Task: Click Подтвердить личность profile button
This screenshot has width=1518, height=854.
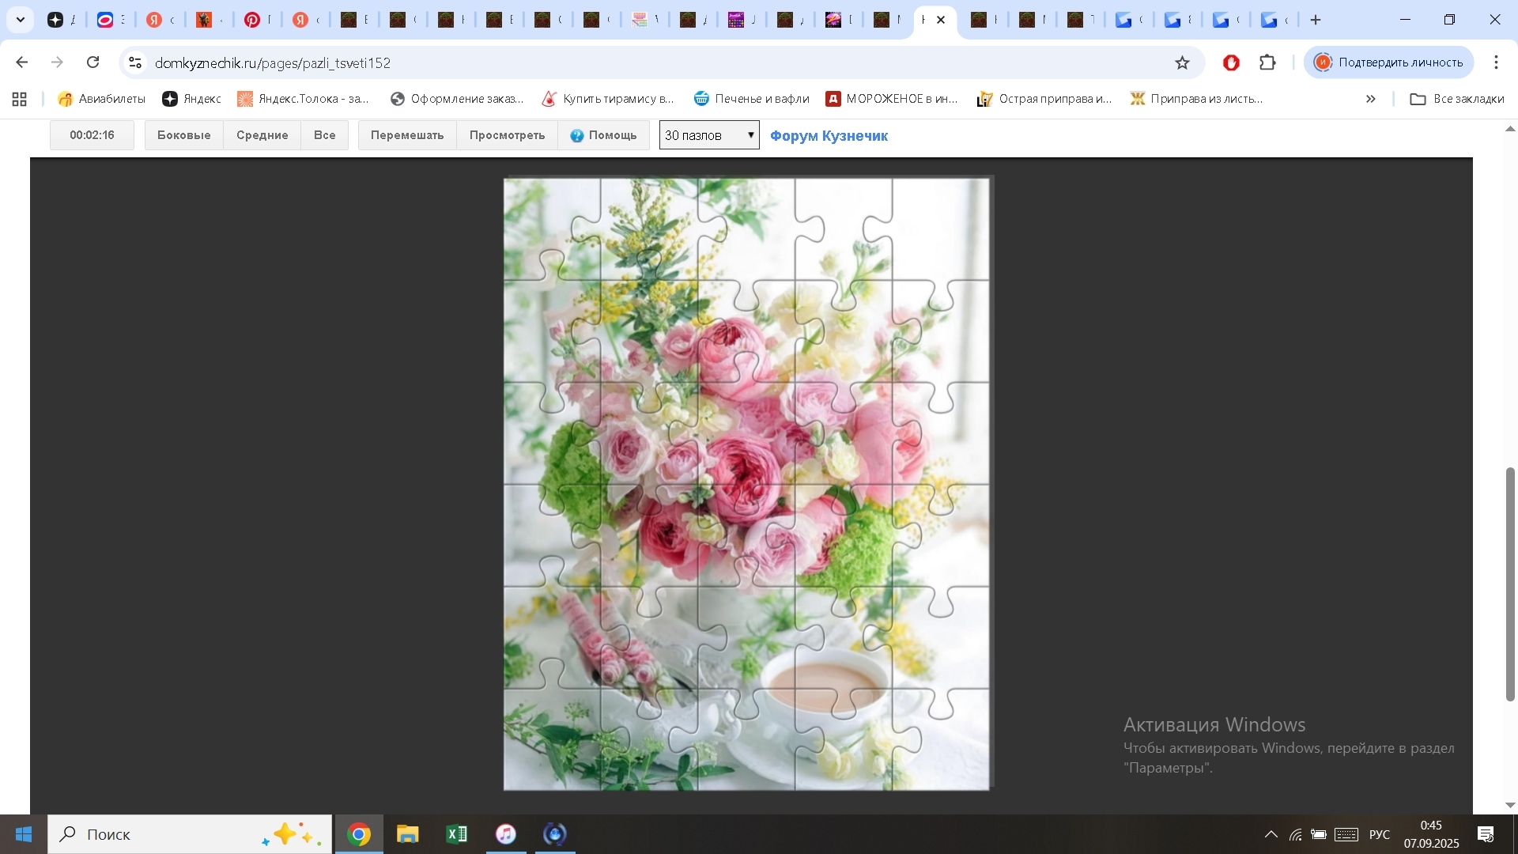Action: pyautogui.click(x=1388, y=62)
